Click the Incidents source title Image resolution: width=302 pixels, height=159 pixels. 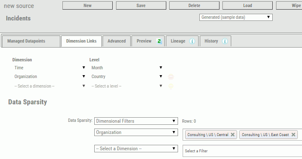coord(18,18)
